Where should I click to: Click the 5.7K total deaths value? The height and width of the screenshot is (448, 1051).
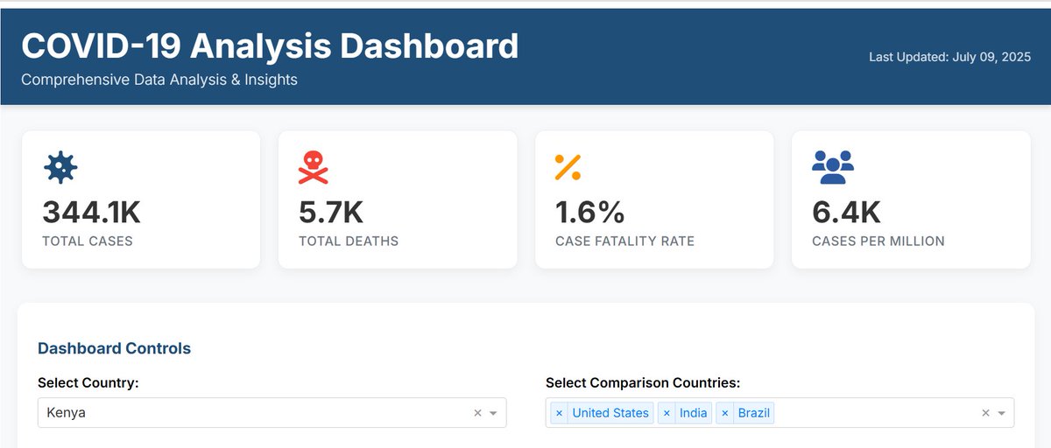pos(331,212)
